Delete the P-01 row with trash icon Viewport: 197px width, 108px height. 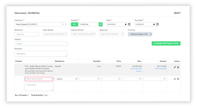pos(178,67)
